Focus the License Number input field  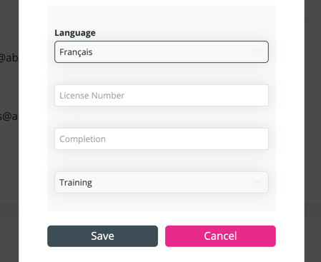coord(162,96)
